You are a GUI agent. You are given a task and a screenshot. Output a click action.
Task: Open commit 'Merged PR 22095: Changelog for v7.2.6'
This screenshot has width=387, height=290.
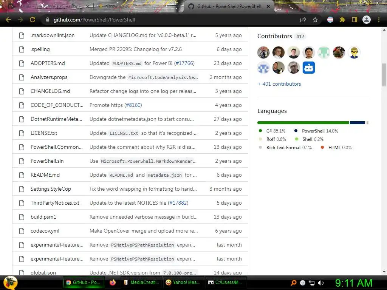pos(136,49)
